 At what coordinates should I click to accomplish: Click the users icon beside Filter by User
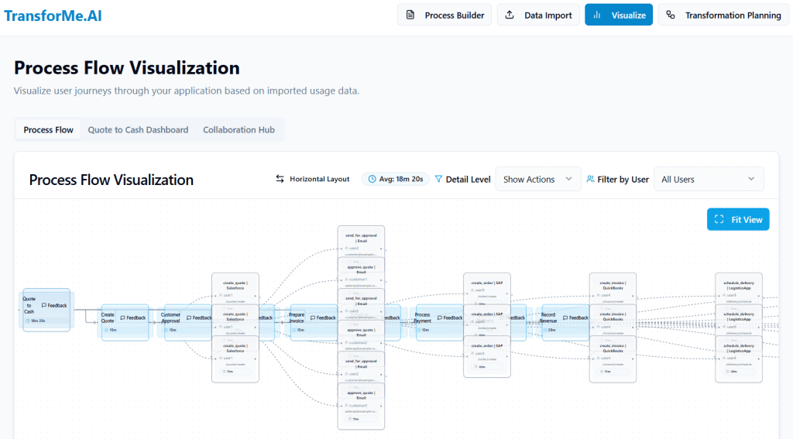point(591,179)
